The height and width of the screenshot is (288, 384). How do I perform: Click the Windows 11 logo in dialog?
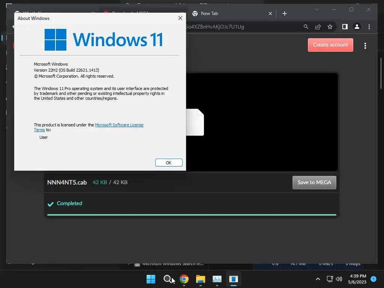point(103,40)
